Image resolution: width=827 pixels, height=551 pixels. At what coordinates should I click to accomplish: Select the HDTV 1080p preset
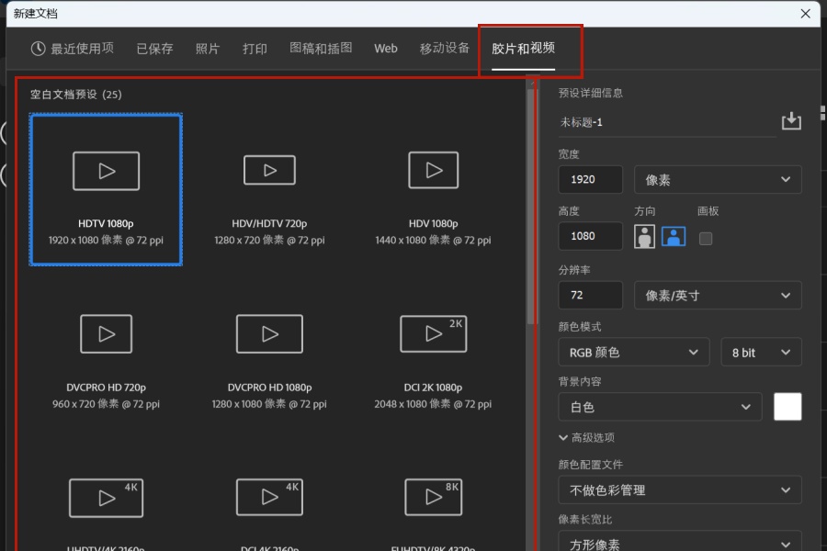pyautogui.click(x=106, y=189)
